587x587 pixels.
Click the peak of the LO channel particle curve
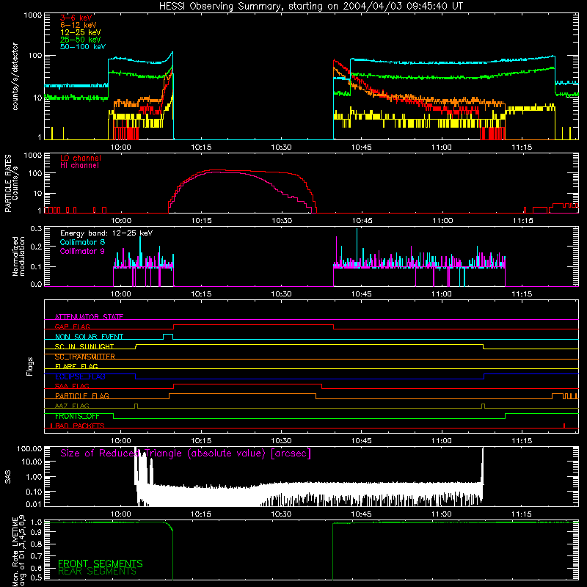click(x=217, y=170)
